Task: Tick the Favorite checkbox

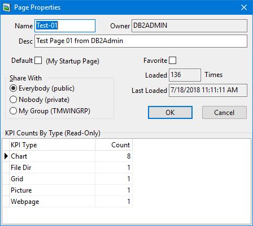Action: pos(173,61)
